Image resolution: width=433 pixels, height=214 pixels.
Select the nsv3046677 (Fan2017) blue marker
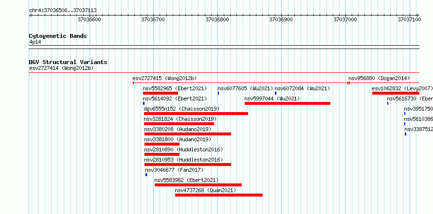[146, 175]
